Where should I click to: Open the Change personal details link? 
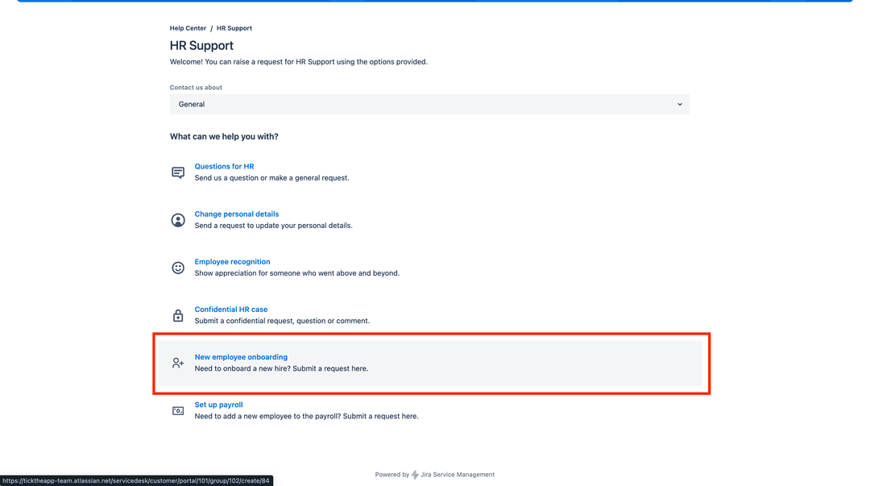236,214
